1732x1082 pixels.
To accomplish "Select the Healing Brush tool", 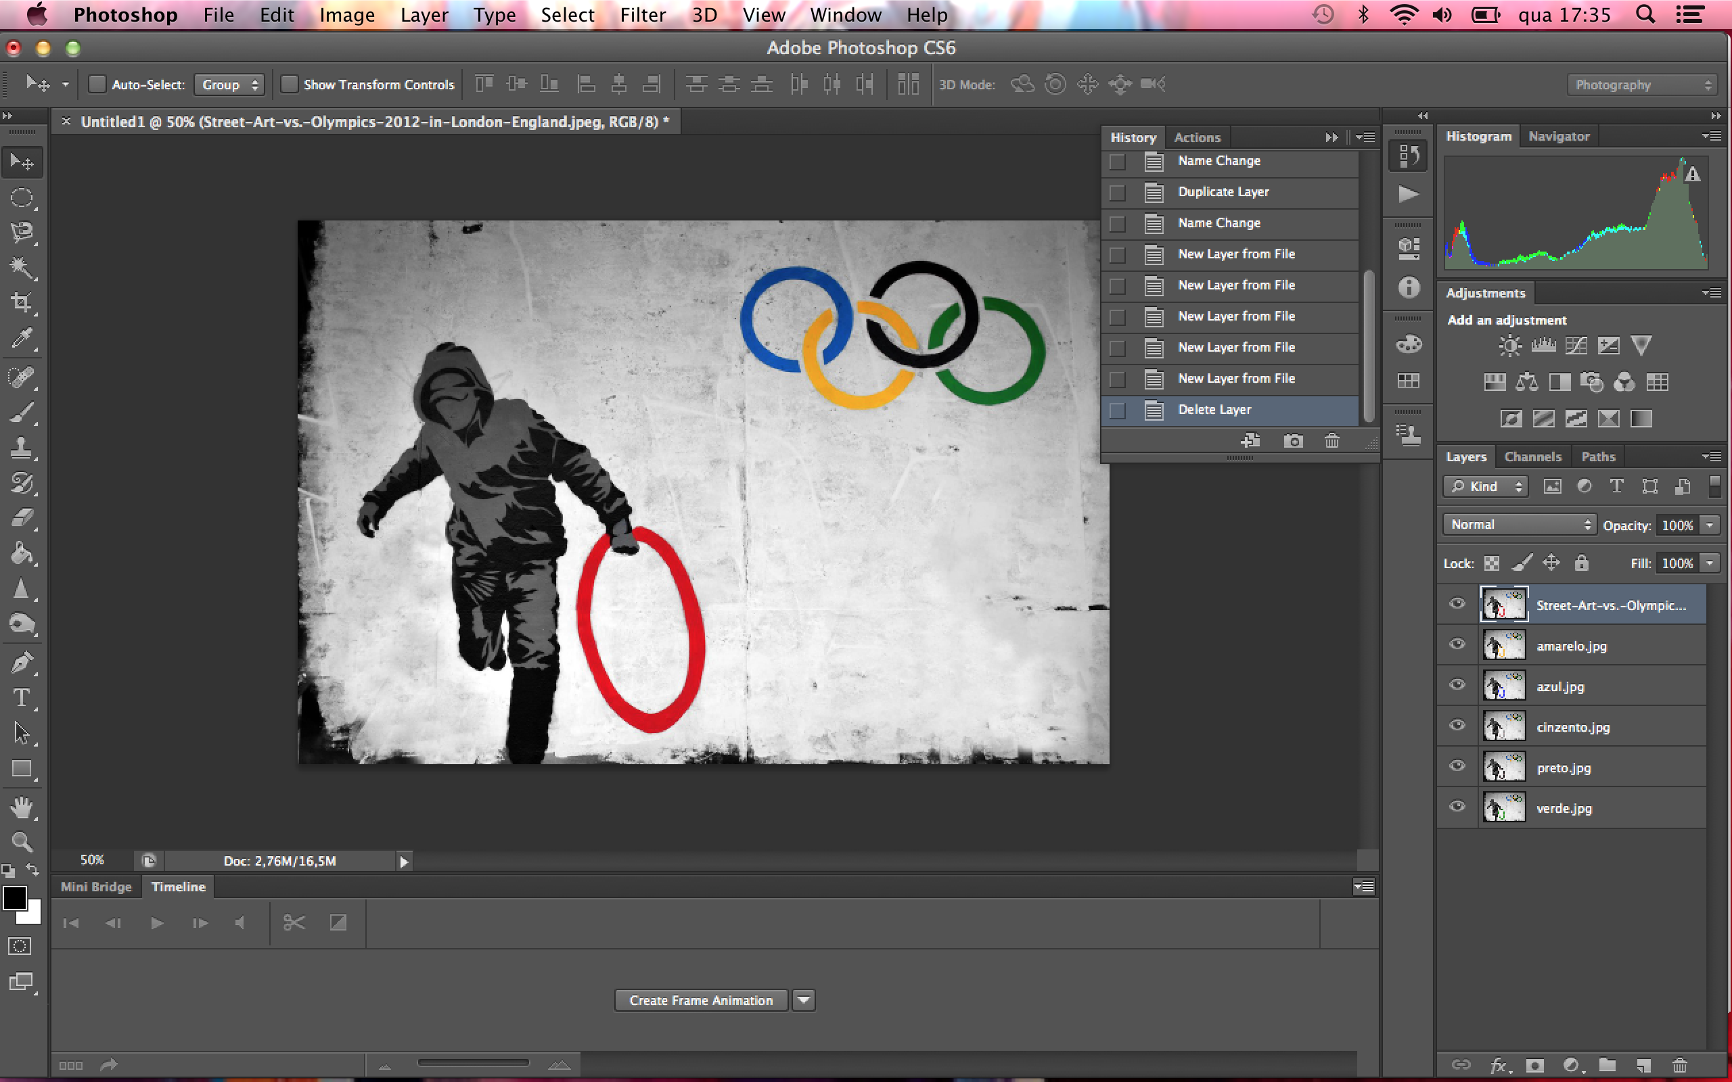I will point(22,377).
